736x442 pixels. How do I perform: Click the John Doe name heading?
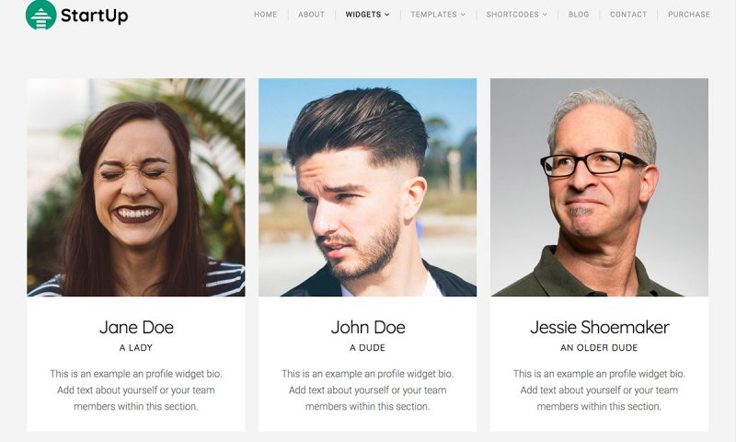[368, 328]
